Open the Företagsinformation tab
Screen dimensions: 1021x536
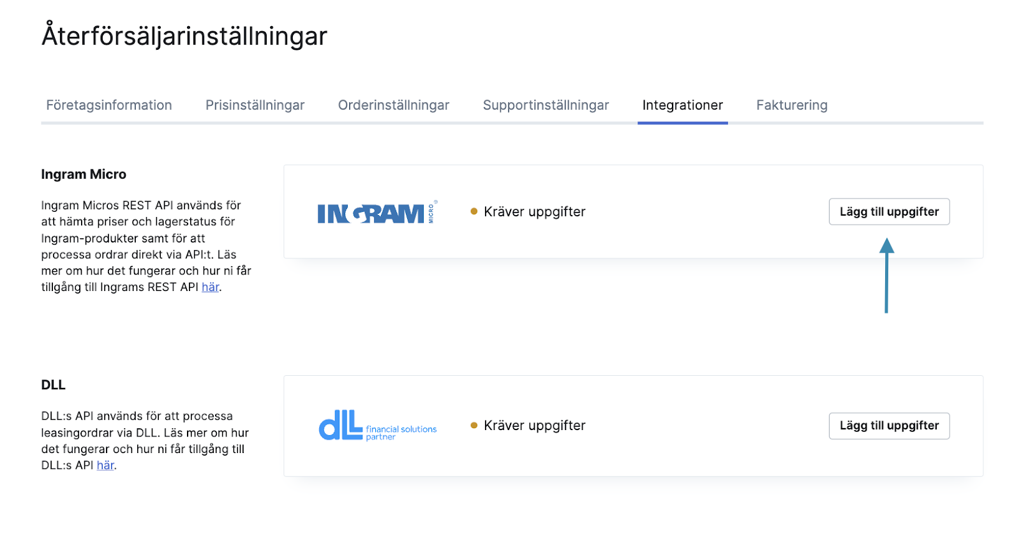click(109, 105)
